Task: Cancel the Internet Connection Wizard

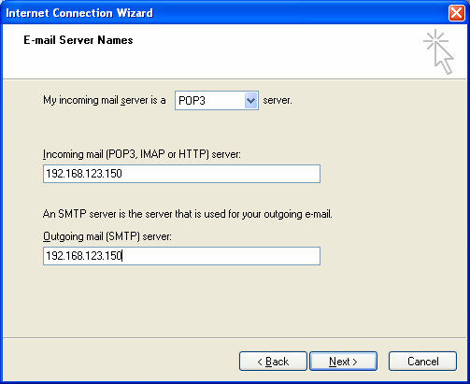Action: pos(422,362)
